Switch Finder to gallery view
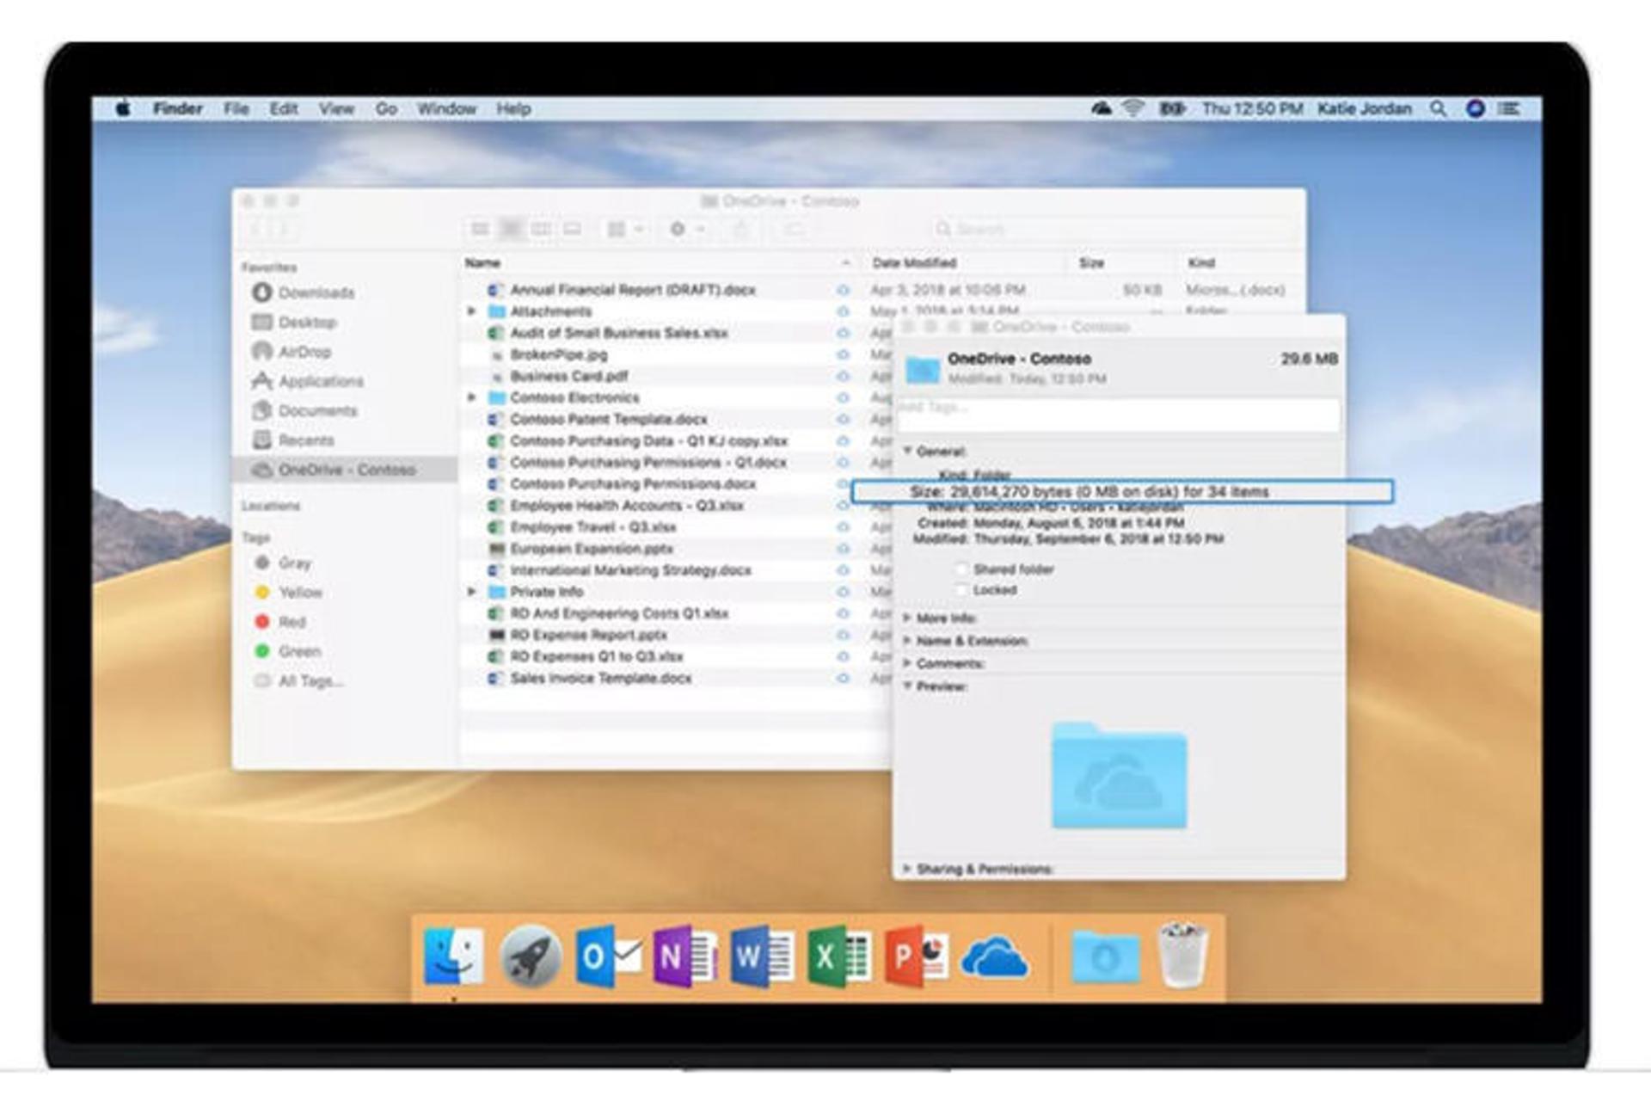1651x1101 pixels. tap(573, 229)
